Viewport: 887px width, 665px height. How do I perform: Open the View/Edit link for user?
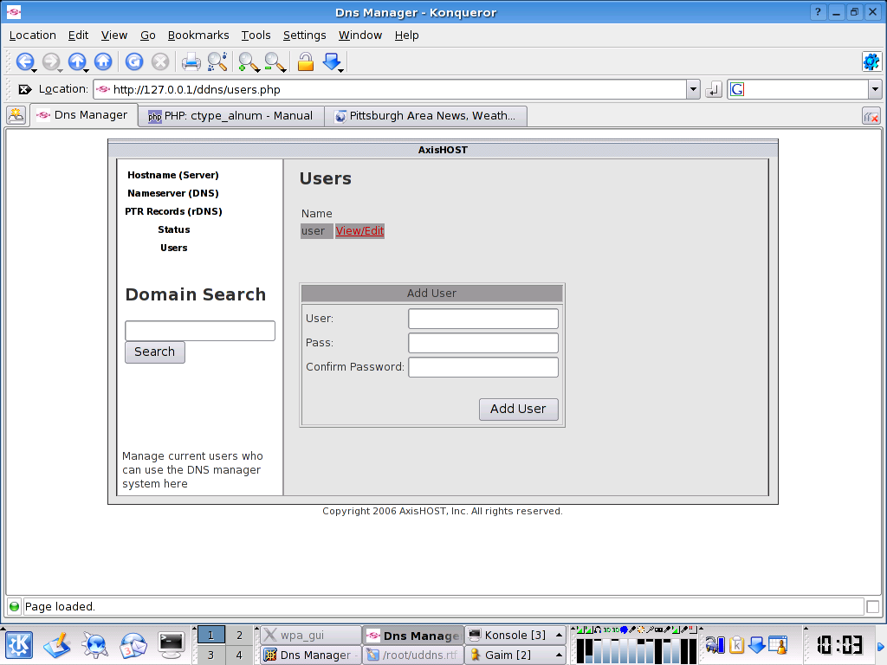point(359,231)
